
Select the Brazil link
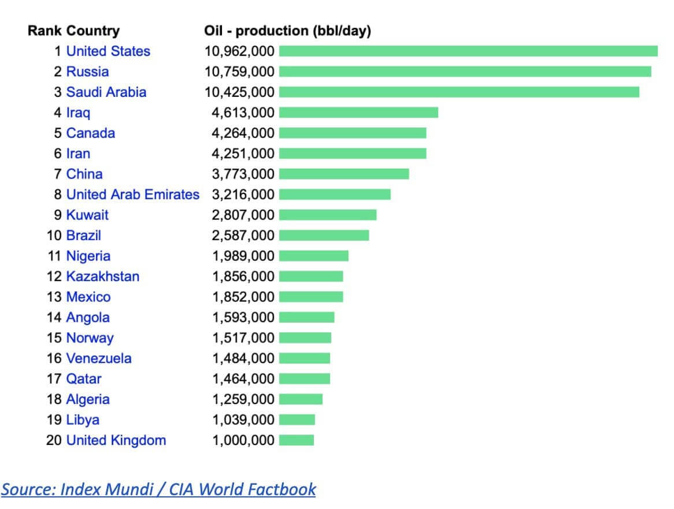[x=84, y=235]
